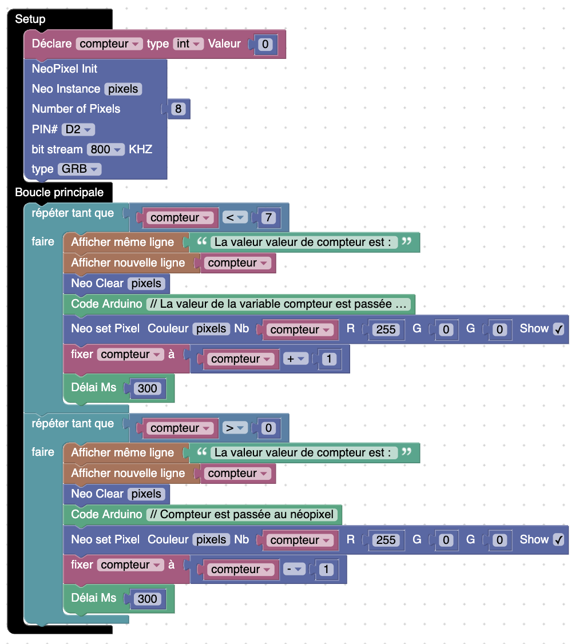Edit the Valeur field containing 0 in Déclare

[x=265, y=44]
